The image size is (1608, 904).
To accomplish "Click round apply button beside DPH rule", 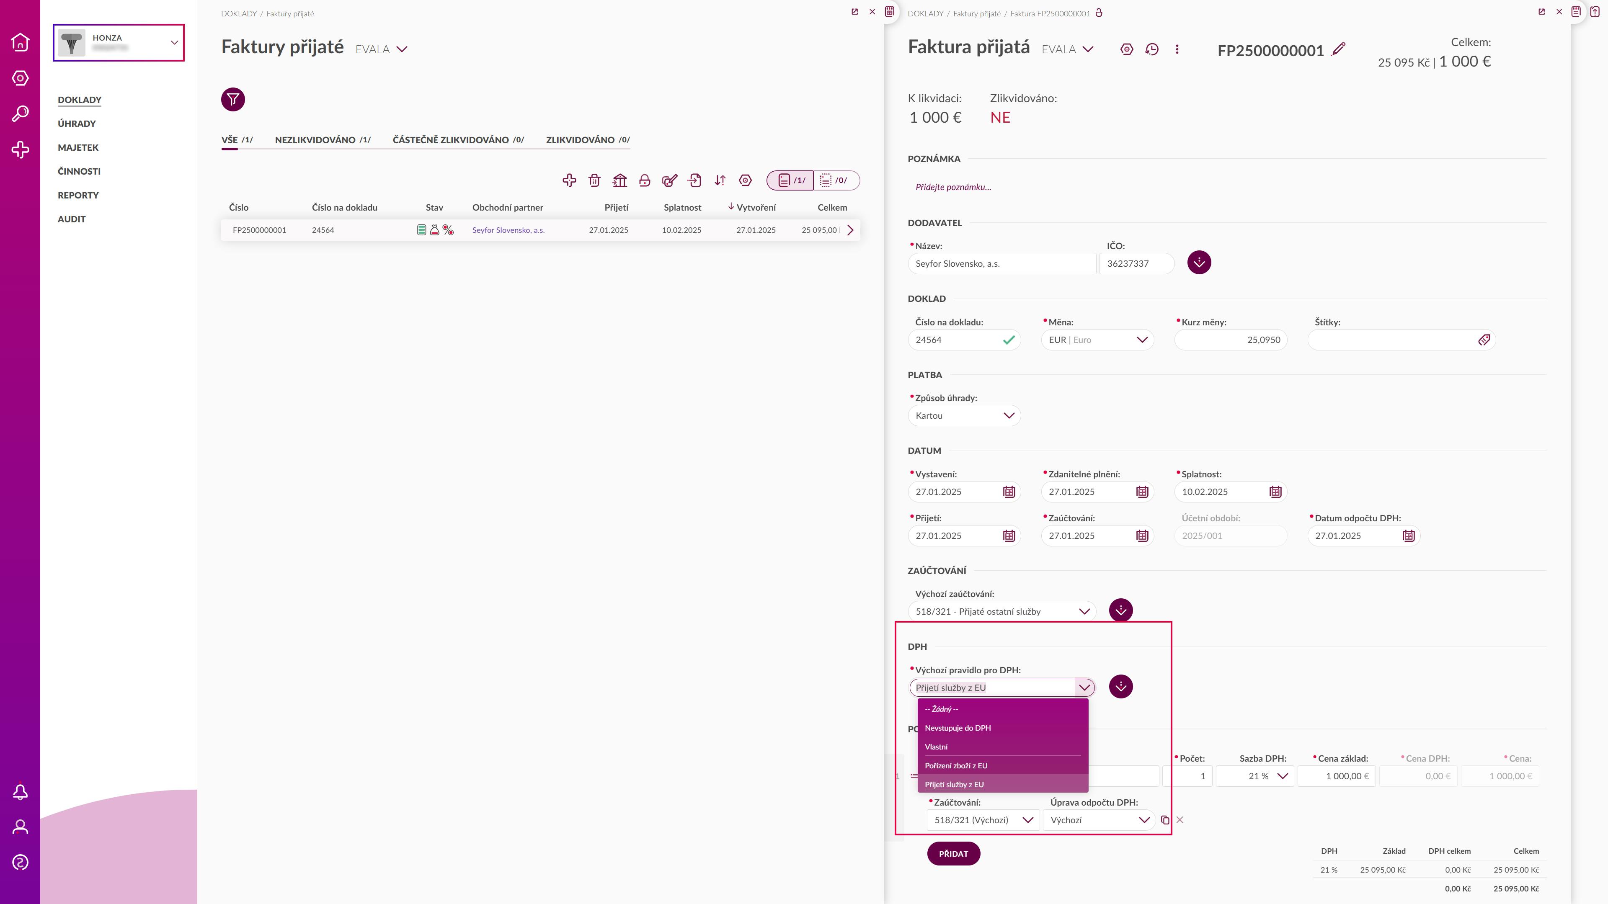I will pyautogui.click(x=1120, y=687).
